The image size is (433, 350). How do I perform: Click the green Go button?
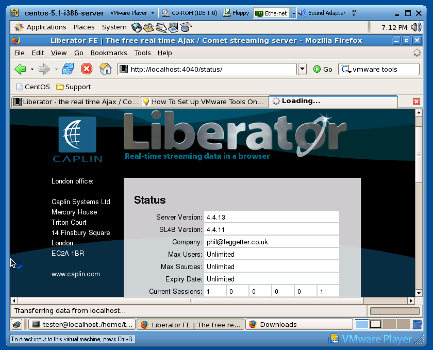[x=323, y=70]
